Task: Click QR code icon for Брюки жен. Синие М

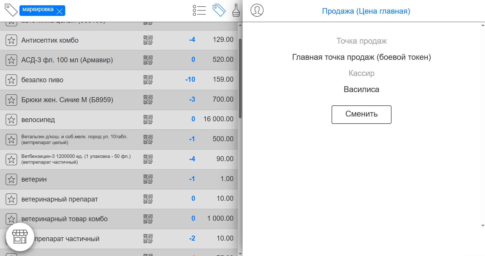Action: point(148,100)
